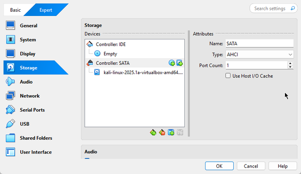The width and height of the screenshot is (301, 174).
Task: Open the Serial Ports label
Action: coord(32,110)
